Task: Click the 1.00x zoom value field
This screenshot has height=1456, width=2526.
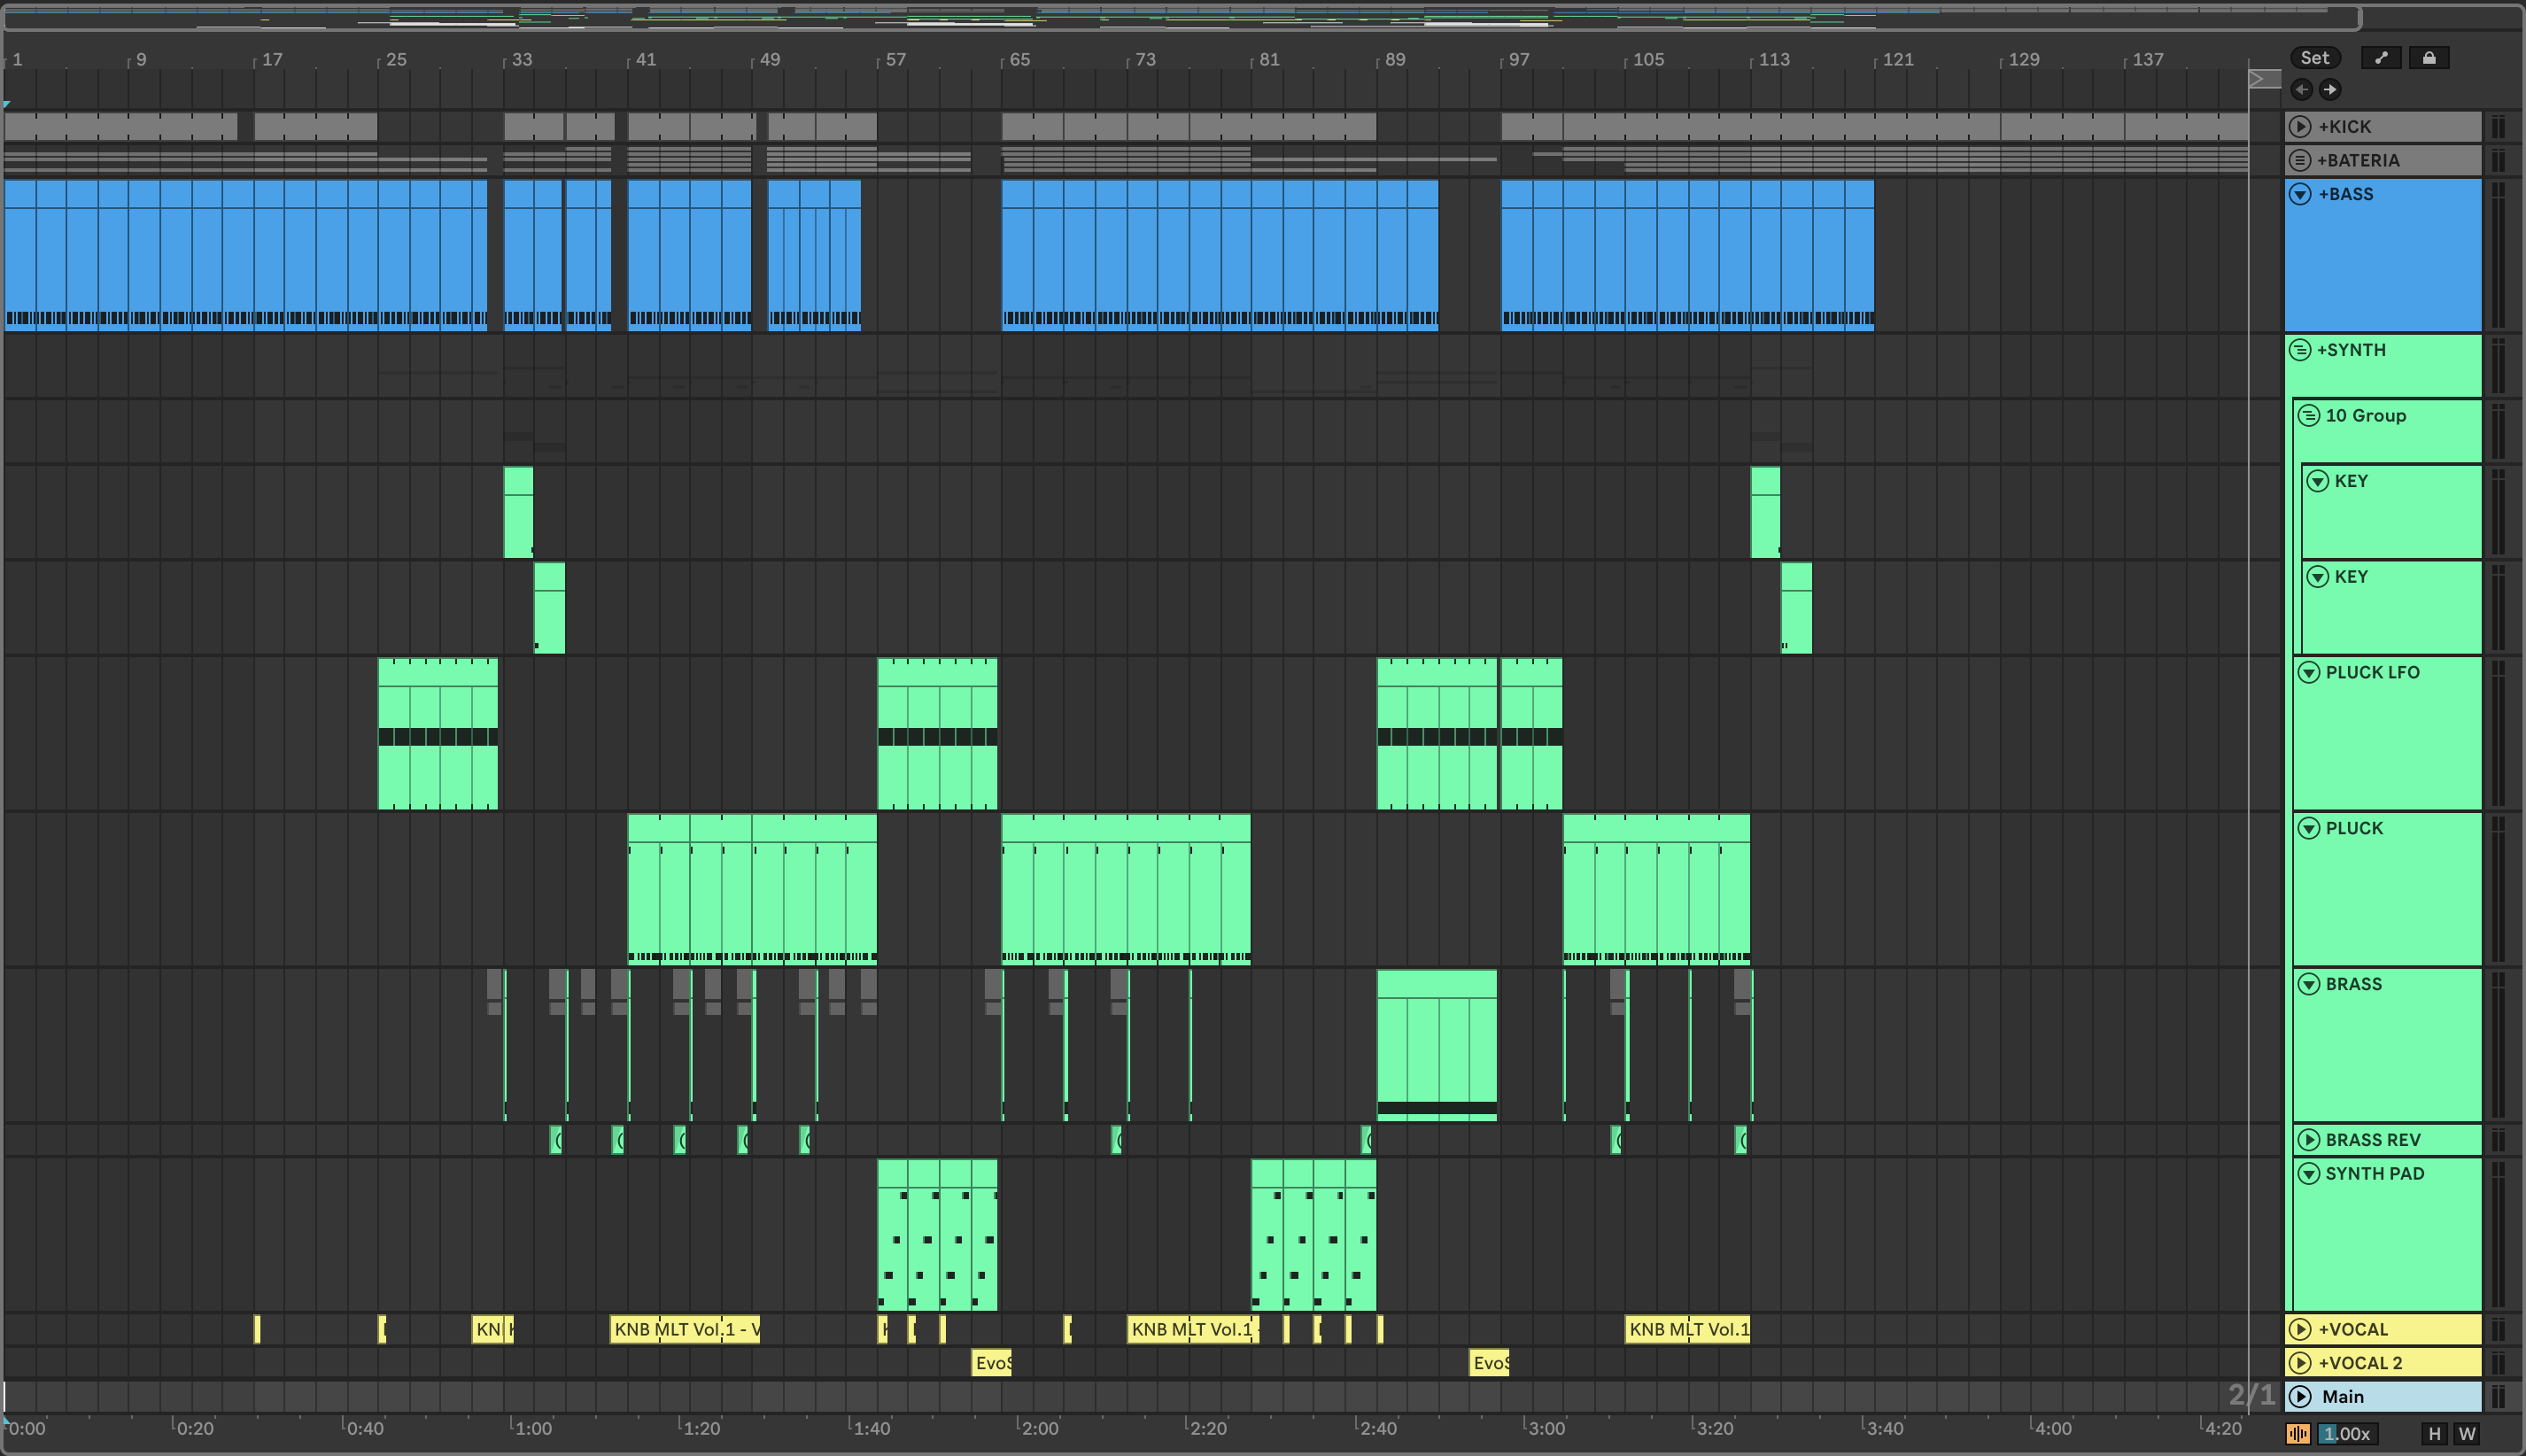Action: (2347, 1433)
